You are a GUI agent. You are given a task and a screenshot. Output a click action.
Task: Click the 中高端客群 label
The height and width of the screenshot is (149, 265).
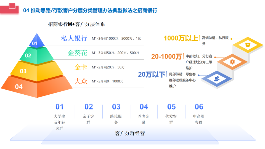pos(198,119)
